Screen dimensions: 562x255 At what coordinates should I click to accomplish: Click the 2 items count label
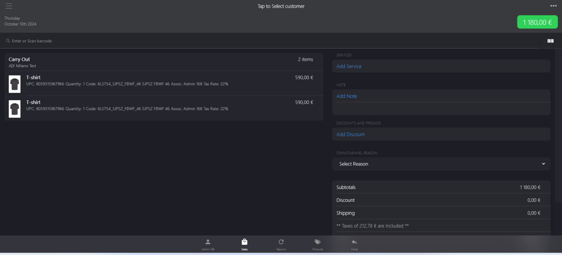[x=305, y=60]
